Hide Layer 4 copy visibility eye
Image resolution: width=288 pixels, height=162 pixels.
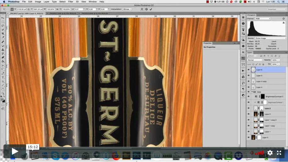[248, 81]
